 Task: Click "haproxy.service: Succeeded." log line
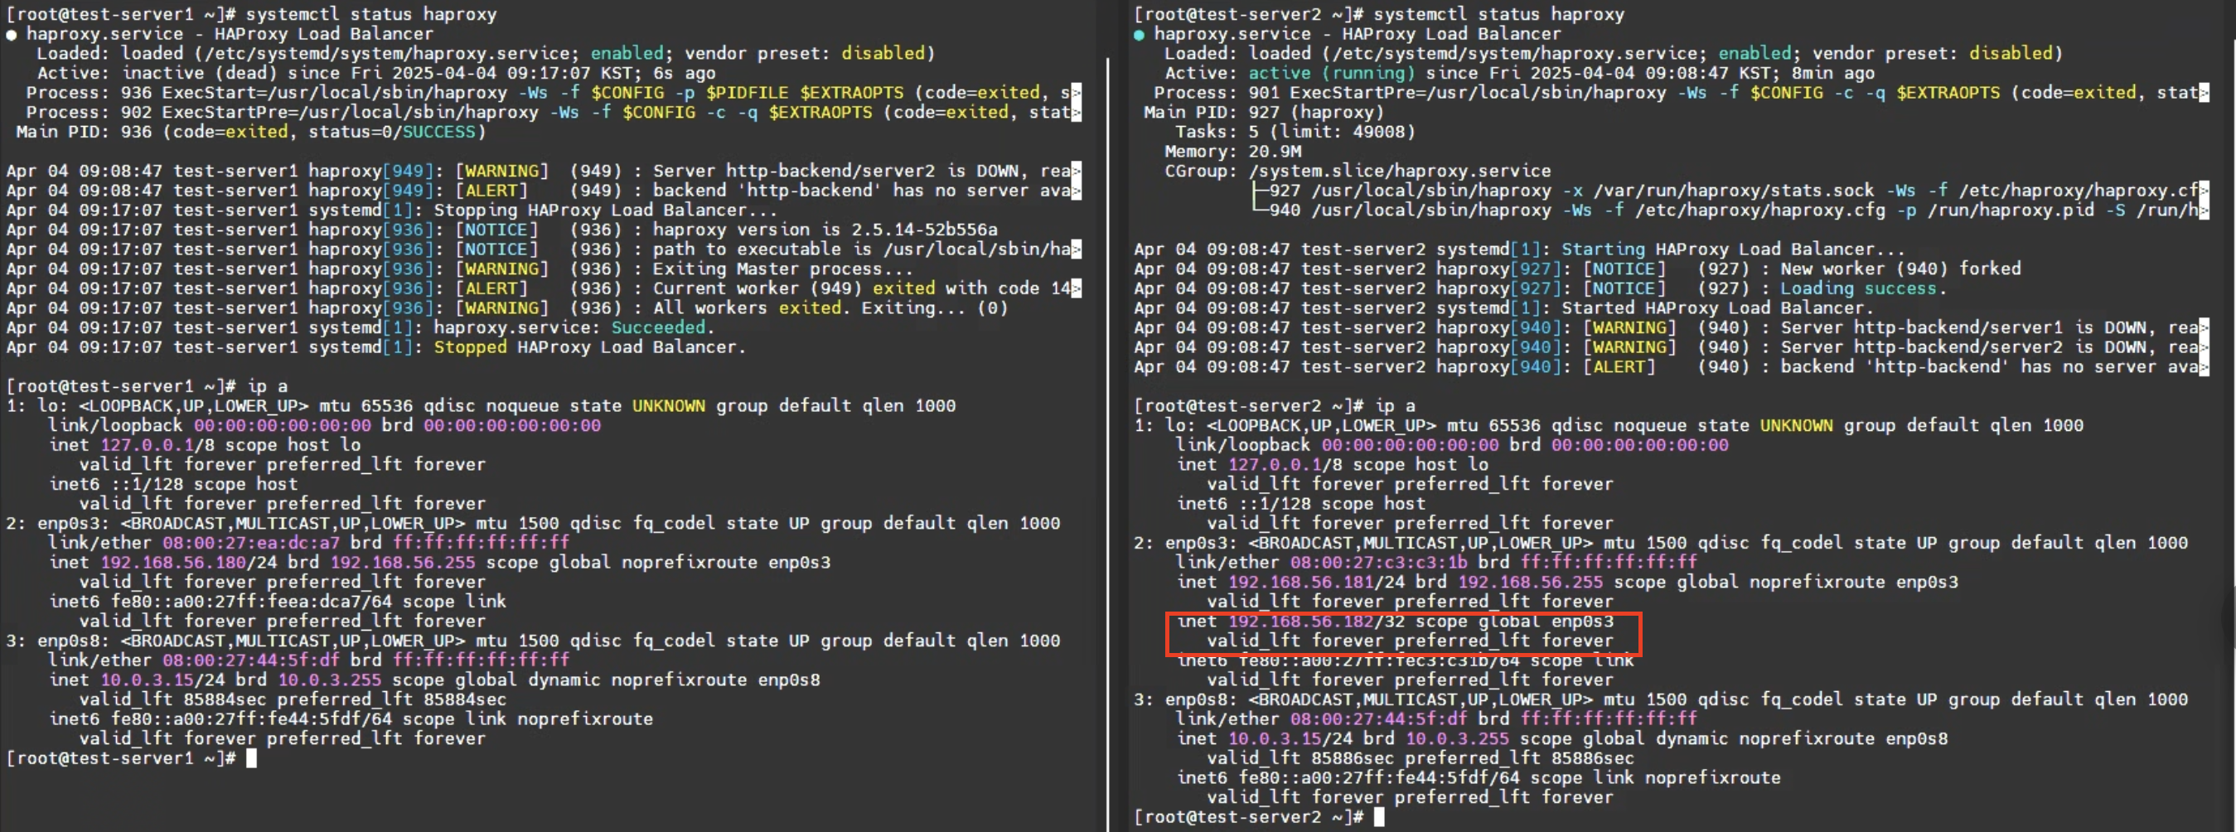361,328
